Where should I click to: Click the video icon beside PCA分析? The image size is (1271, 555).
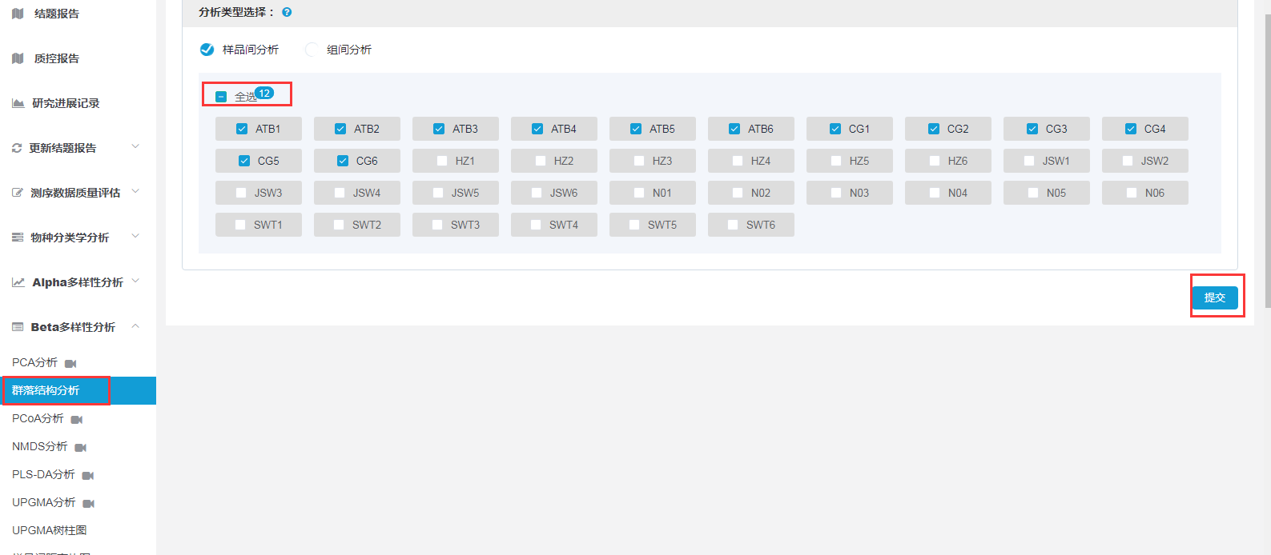(x=70, y=363)
